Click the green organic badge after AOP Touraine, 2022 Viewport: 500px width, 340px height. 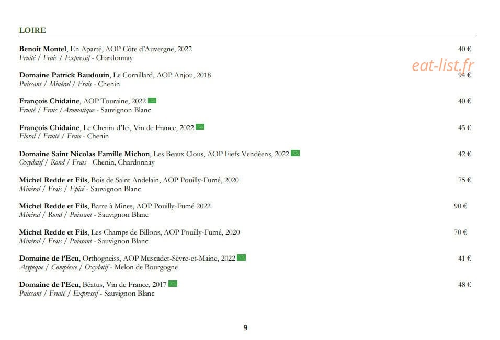[152, 101]
